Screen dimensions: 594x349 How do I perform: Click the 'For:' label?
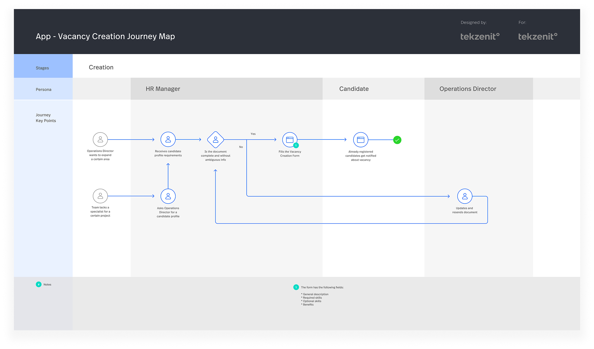click(522, 22)
